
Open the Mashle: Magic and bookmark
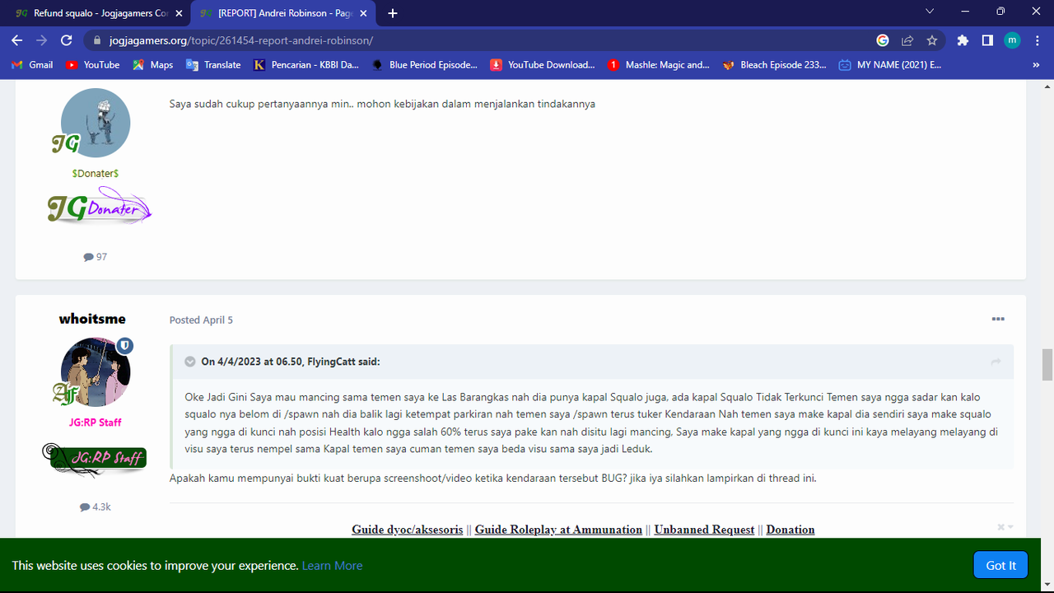[x=659, y=65]
